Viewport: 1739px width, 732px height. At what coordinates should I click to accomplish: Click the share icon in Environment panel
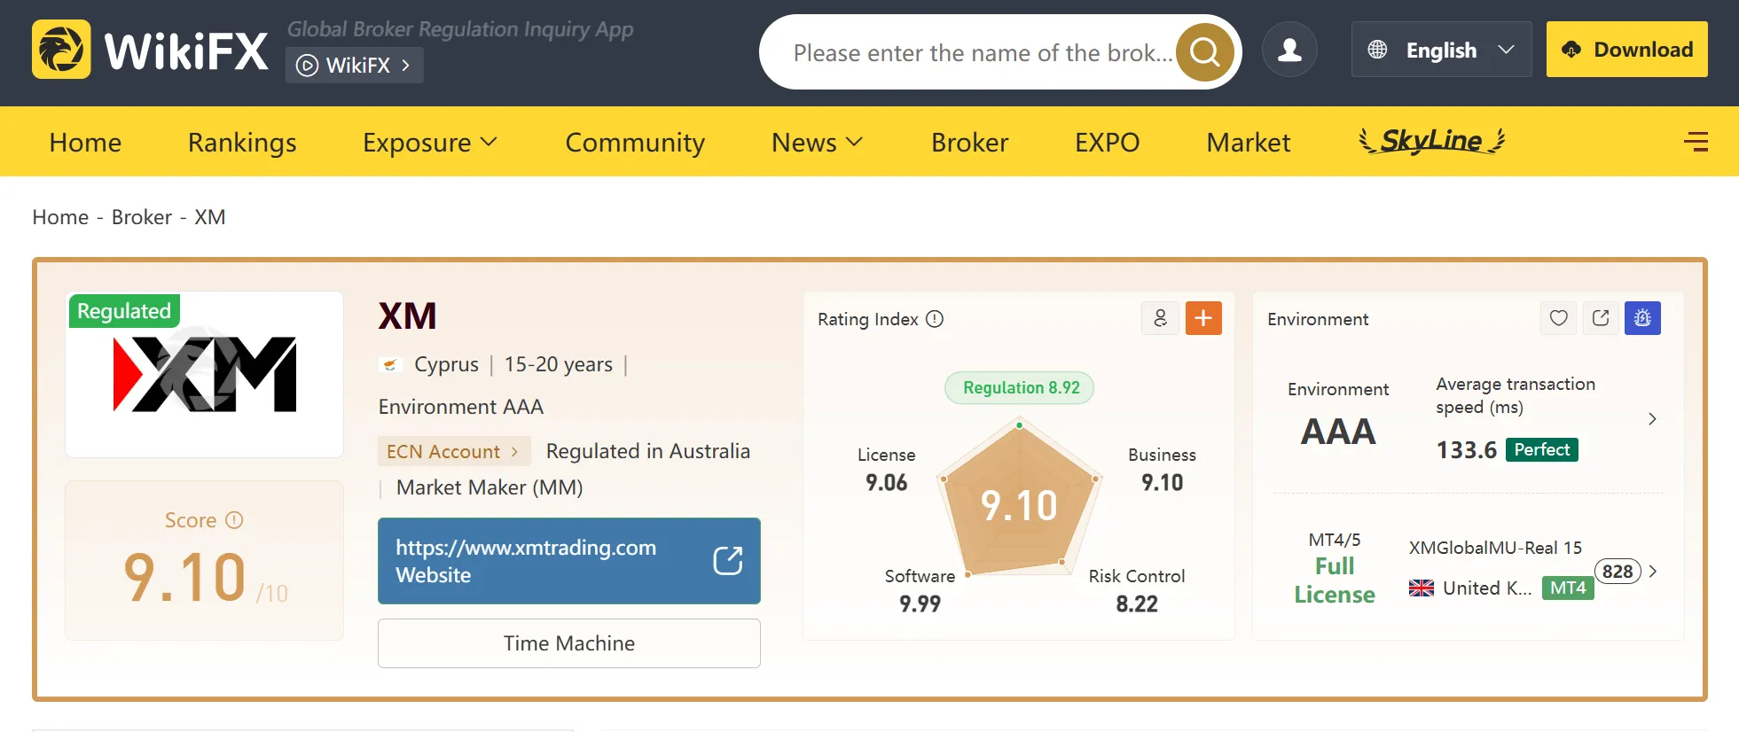1601,318
